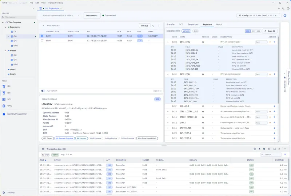Collapse Supernova device tree node
291x196 pixels.
pos(5,27)
